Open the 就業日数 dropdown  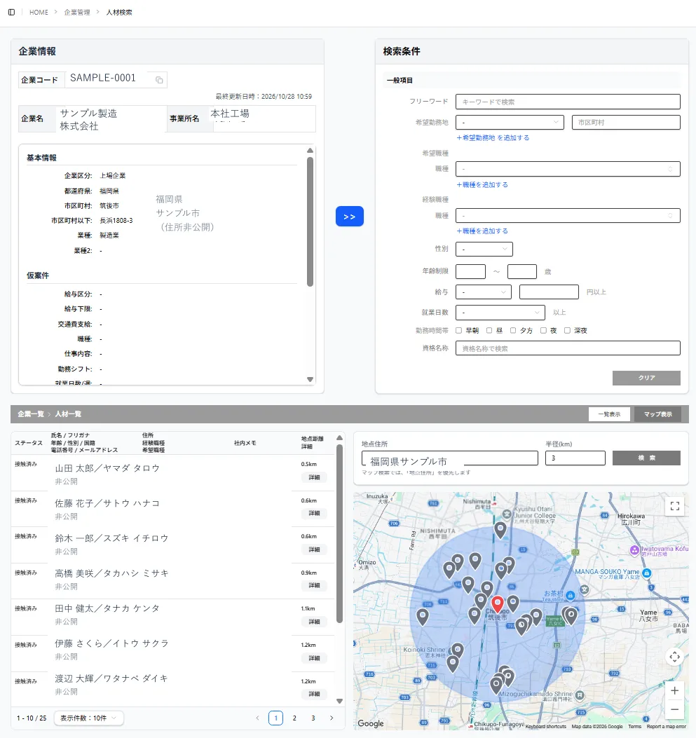(x=500, y=313)
